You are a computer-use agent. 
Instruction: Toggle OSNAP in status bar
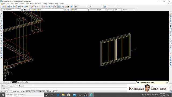[x=33, y=91]
